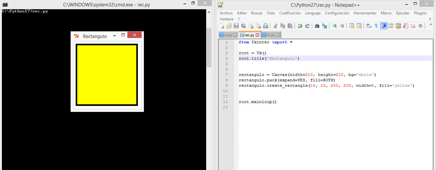
Task: Click the Save All toolbar icon
Action: [x=244, y=26]
